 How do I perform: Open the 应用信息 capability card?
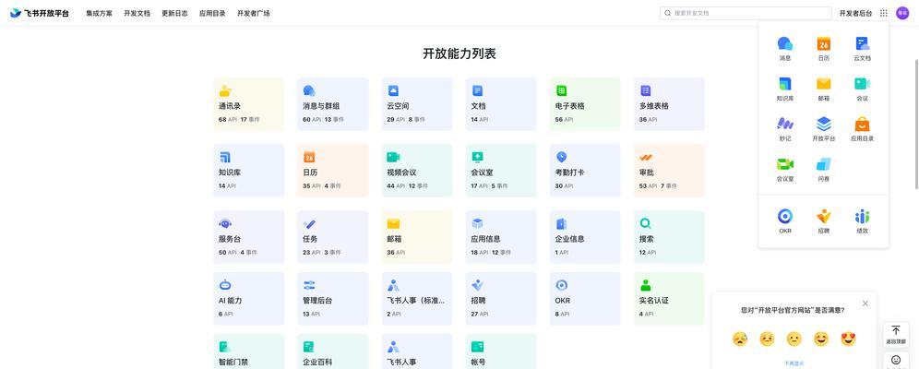[x=501, y=237]
